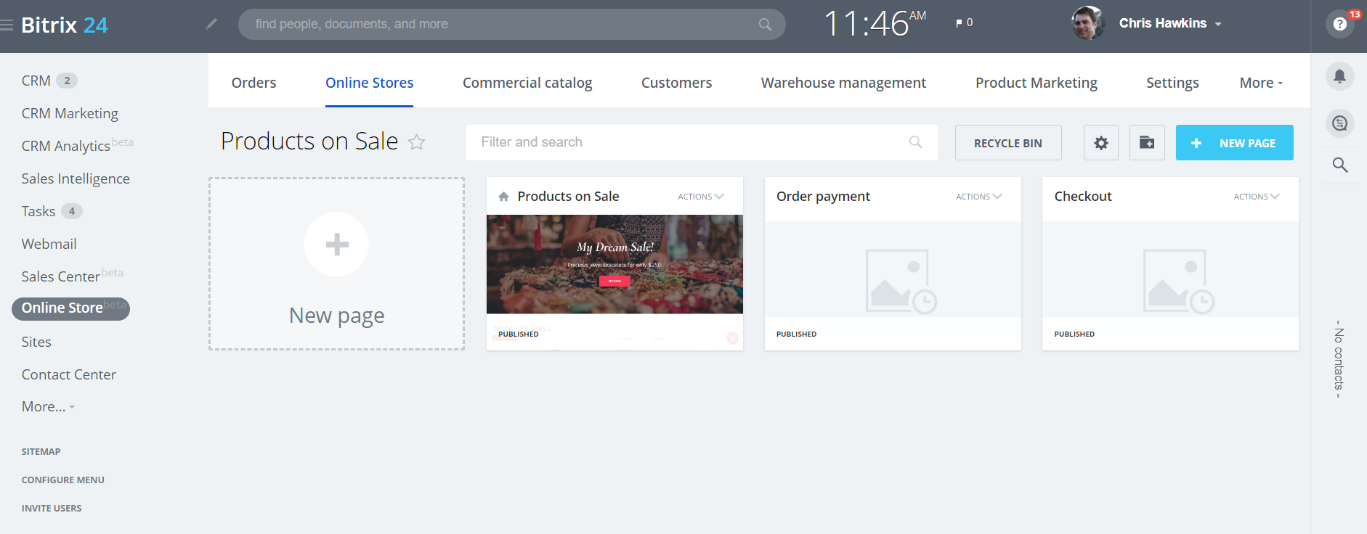The width and height of the screenshot is (1367, 534).
Task: Switch to the Warehouse management tab
Action: [843, 83]
